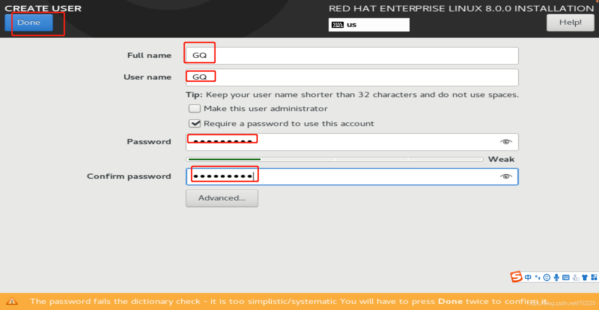Click the "Weak" strength label
This screenshot has height=310, width=599.
tap(501, 159)
